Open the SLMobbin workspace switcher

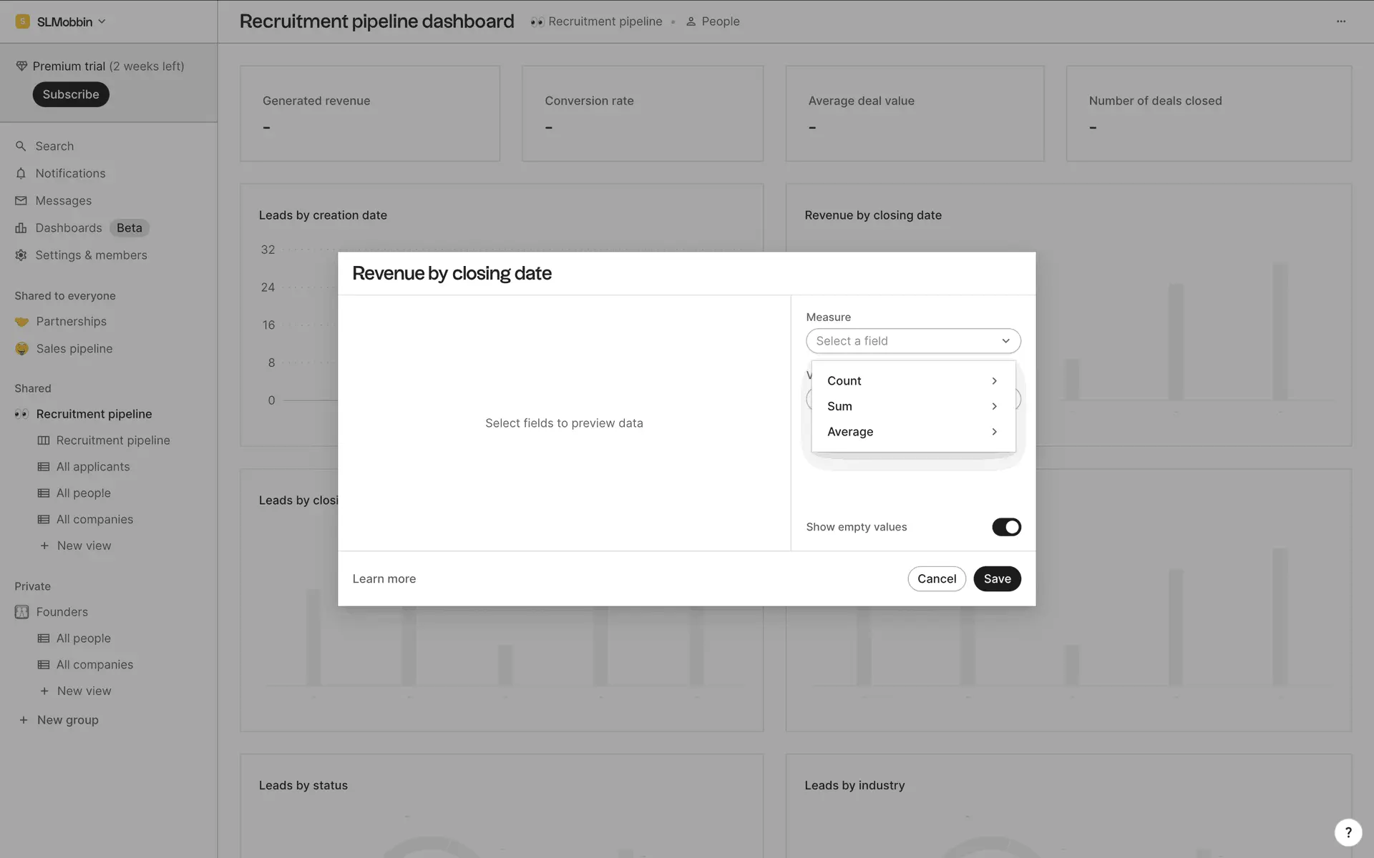coord(62,21)
